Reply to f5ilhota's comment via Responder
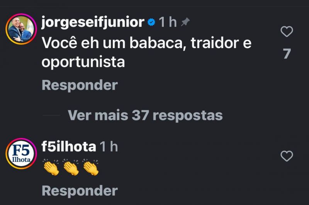This screenshot has width=309, height=205. tap(79, 190)
